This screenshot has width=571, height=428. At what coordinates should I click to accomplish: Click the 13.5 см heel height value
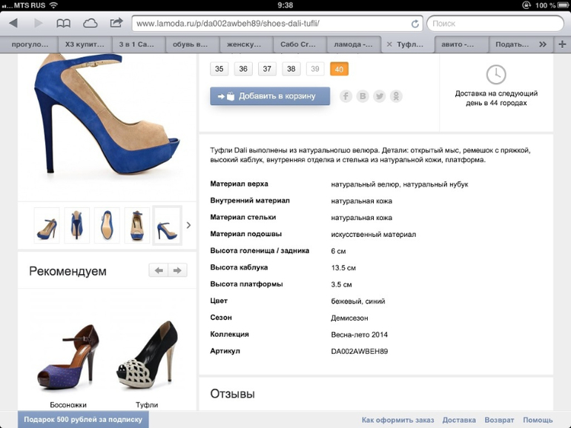click(x=343, y=267)
